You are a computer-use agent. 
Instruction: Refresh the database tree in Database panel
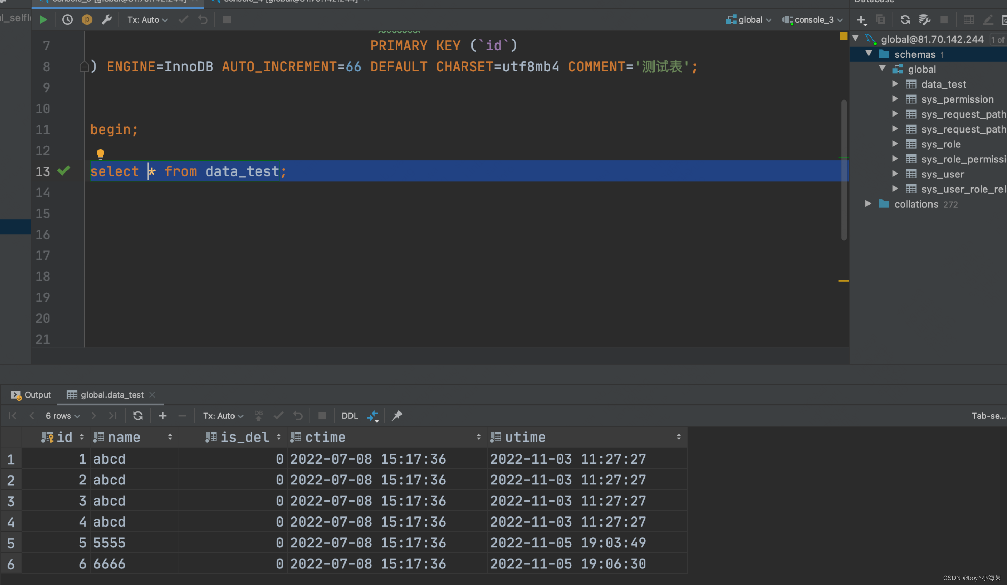tap(905, 19)
